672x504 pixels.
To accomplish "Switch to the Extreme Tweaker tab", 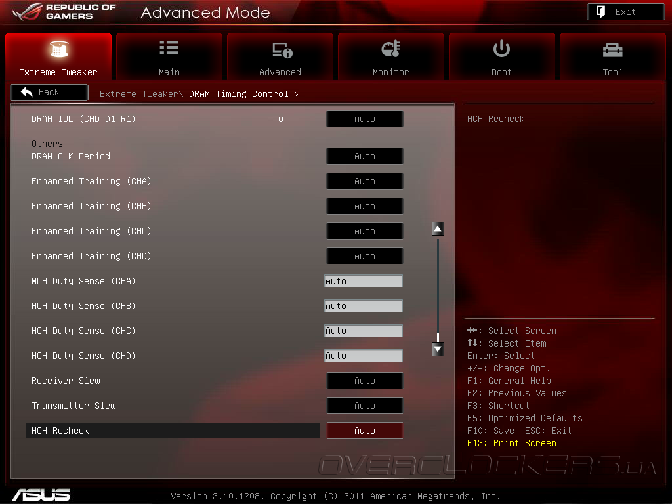I will point(58,56).
